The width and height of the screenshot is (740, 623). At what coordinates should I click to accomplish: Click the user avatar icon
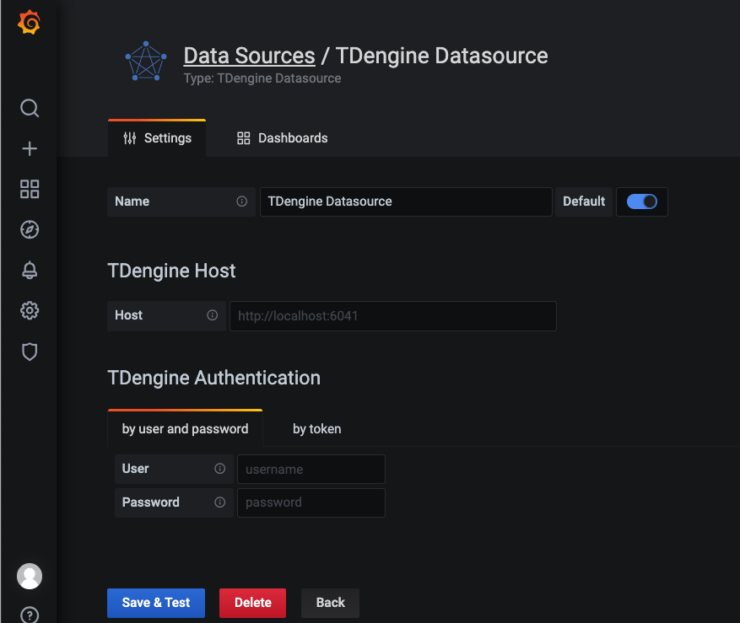point(30,576)
